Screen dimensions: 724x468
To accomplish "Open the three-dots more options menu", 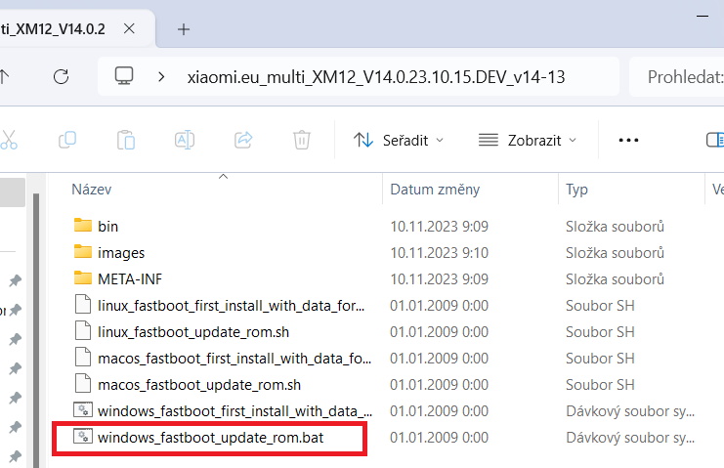I will (x=628, y=140).
